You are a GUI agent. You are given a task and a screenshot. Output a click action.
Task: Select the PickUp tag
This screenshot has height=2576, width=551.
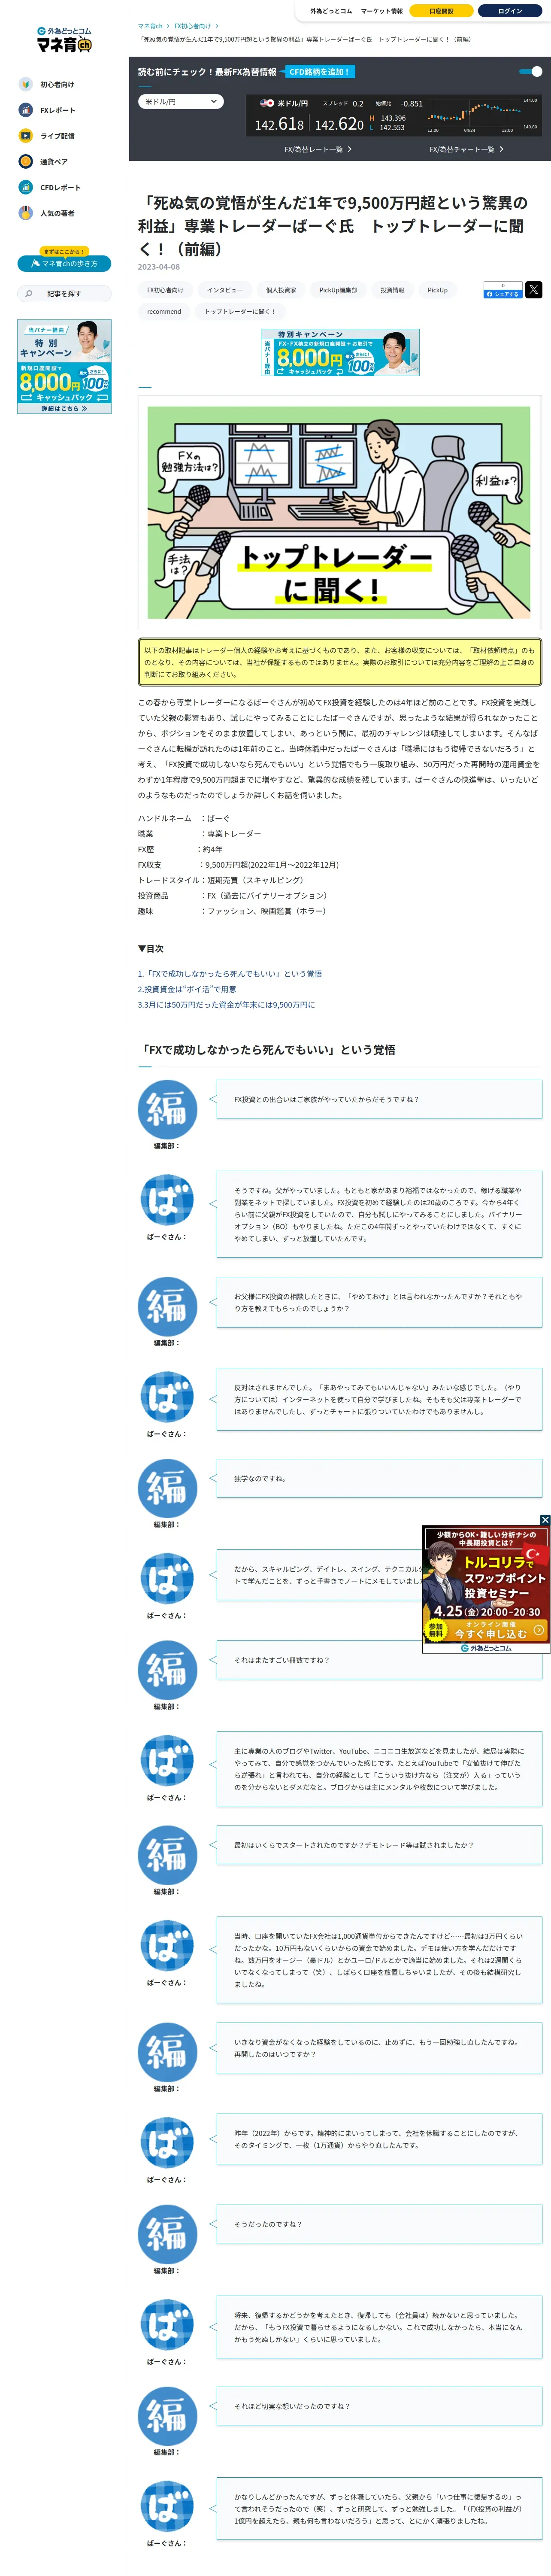(438, 290)
